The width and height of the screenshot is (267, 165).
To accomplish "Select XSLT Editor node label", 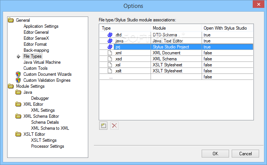I will pos(34,134).
